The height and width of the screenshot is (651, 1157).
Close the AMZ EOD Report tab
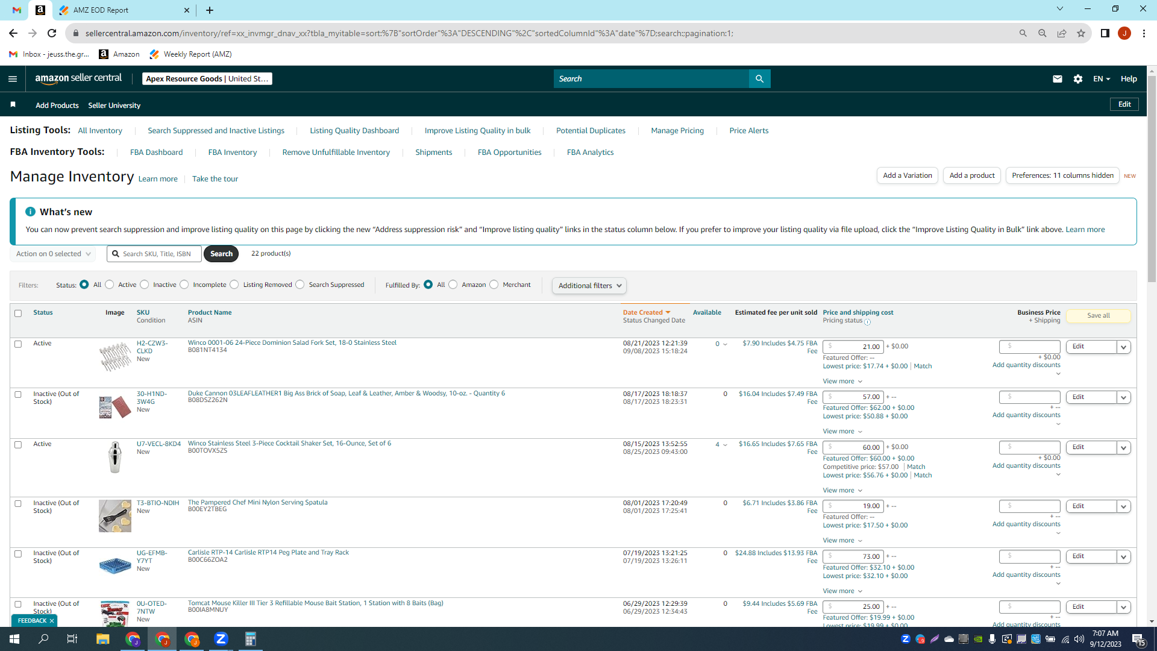187,10
